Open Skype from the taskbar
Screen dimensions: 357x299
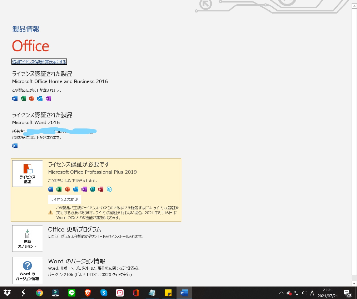[104, 293]
